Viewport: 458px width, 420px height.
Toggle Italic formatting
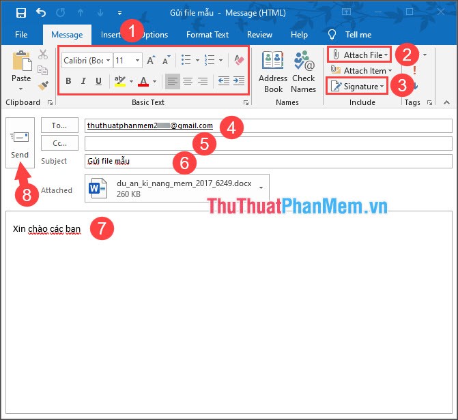coord(83,81)
